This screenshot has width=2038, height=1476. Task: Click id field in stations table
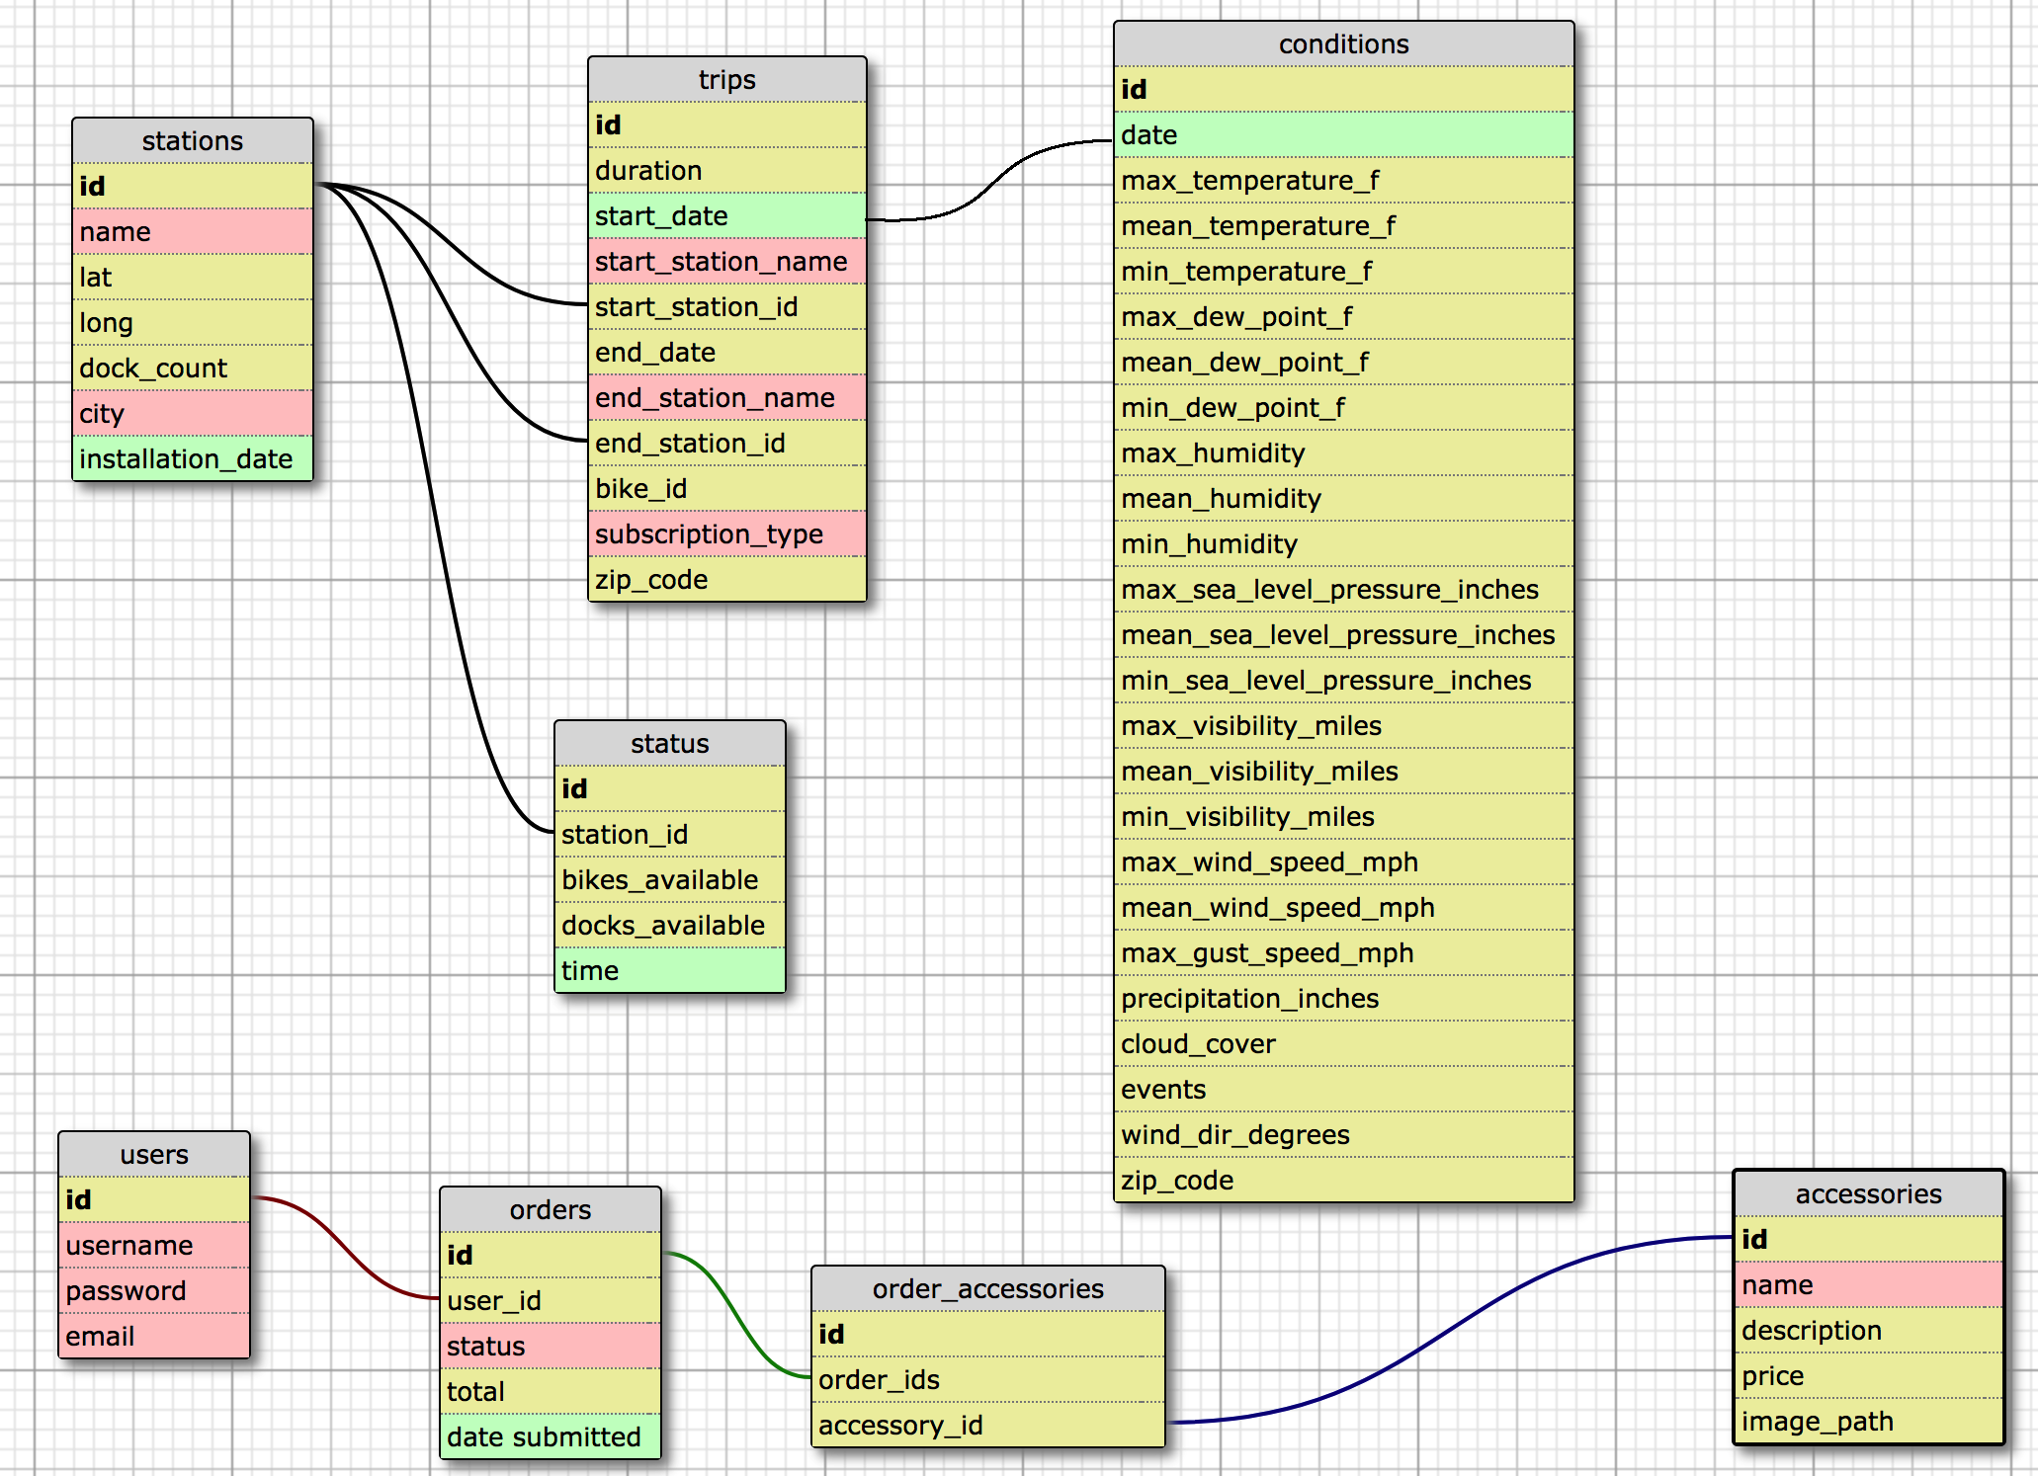coord(193,186)
